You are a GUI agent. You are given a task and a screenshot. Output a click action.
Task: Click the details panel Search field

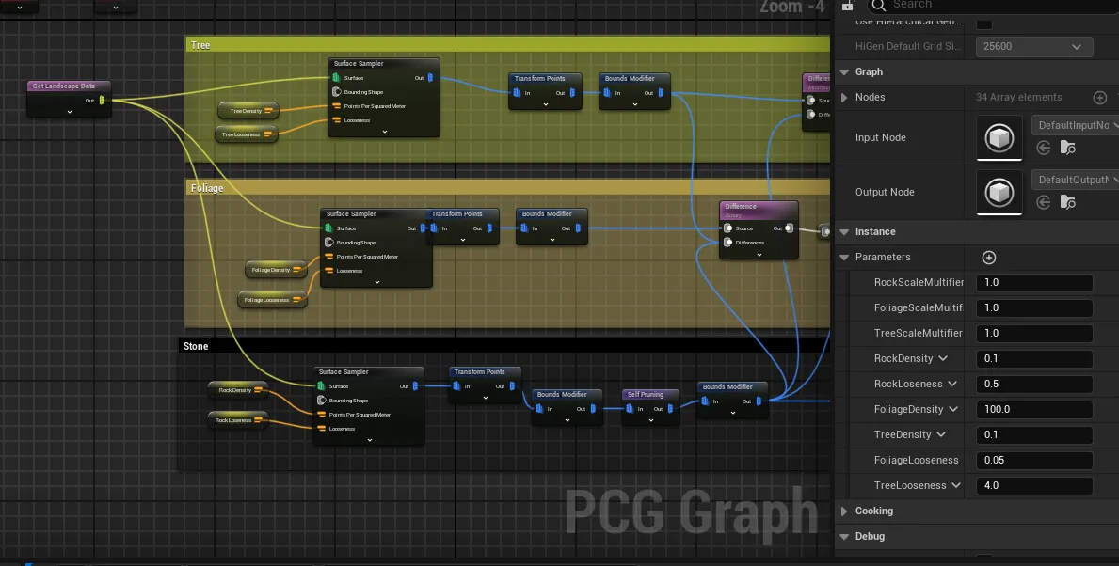(992, 5)
